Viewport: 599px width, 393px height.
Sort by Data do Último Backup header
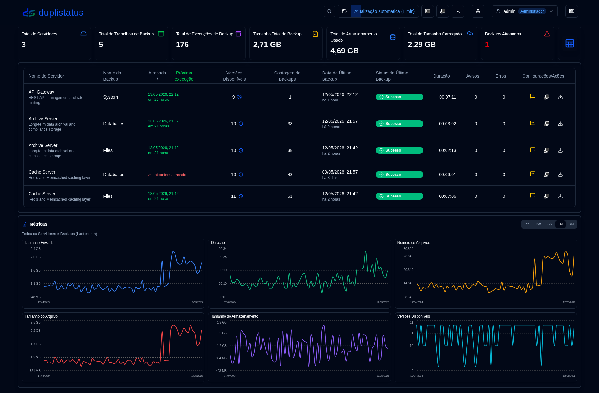point(337,76)
